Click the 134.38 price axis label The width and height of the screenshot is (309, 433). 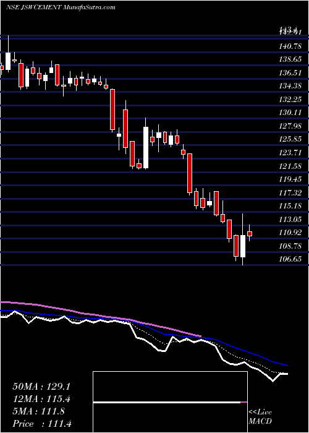[290, 86]
